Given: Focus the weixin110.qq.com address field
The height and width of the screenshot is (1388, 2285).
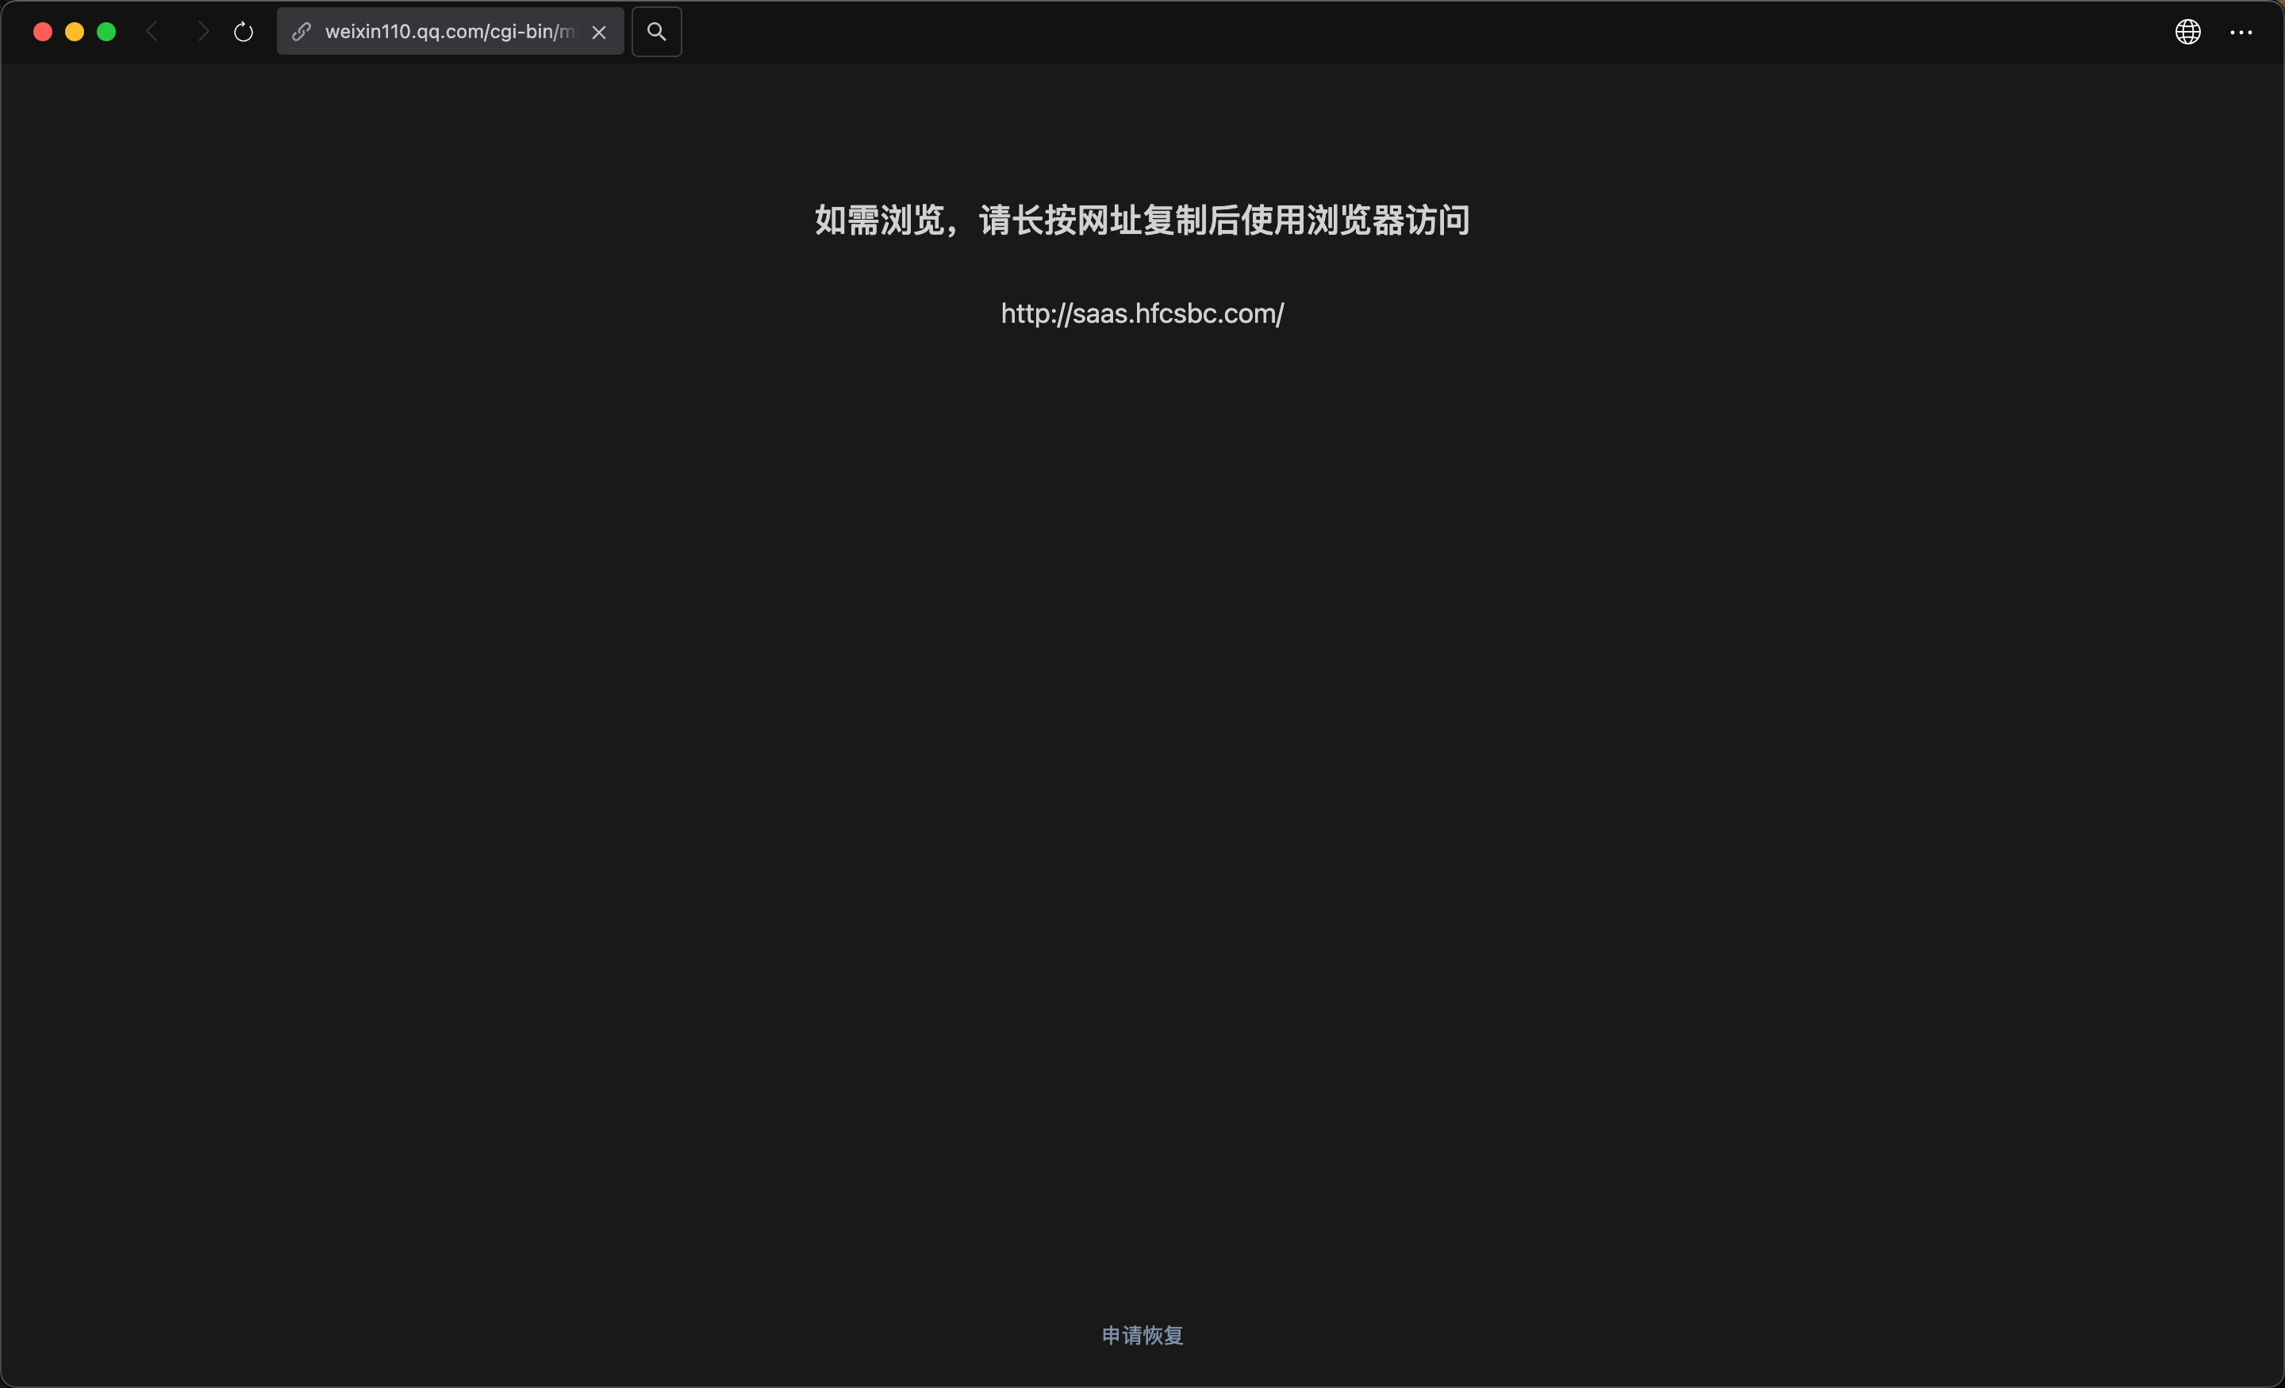Looking at the screenshot, I should pyautogui.click(x=449, y=33).
